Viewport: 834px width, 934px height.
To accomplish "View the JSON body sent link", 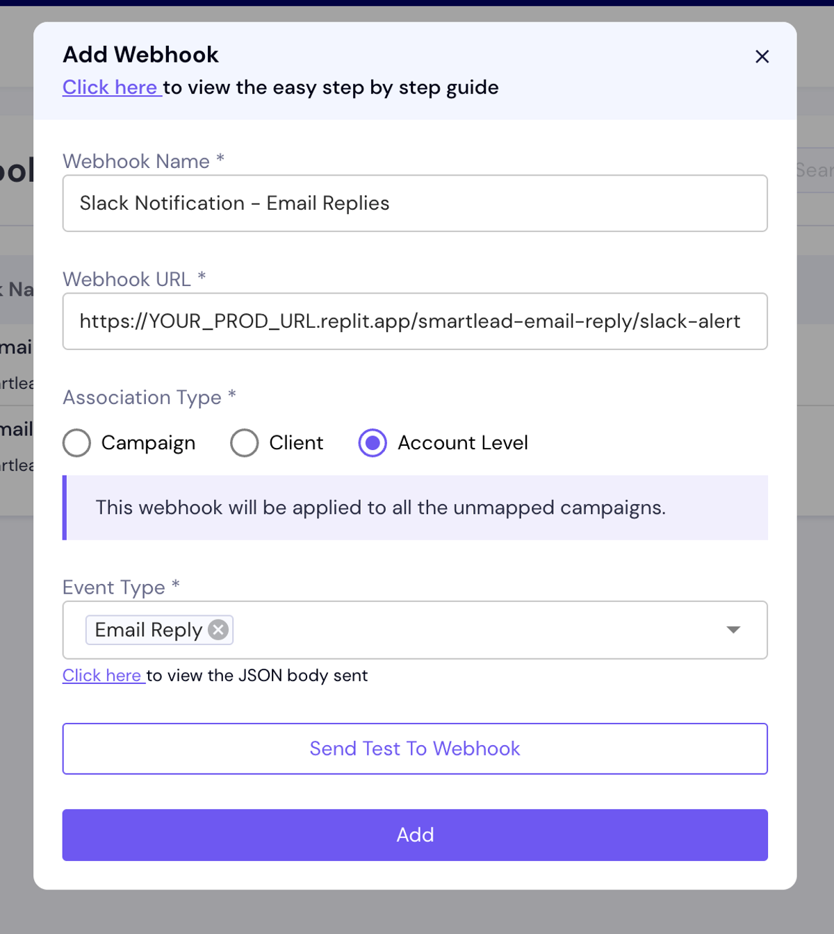I will 103,675.
